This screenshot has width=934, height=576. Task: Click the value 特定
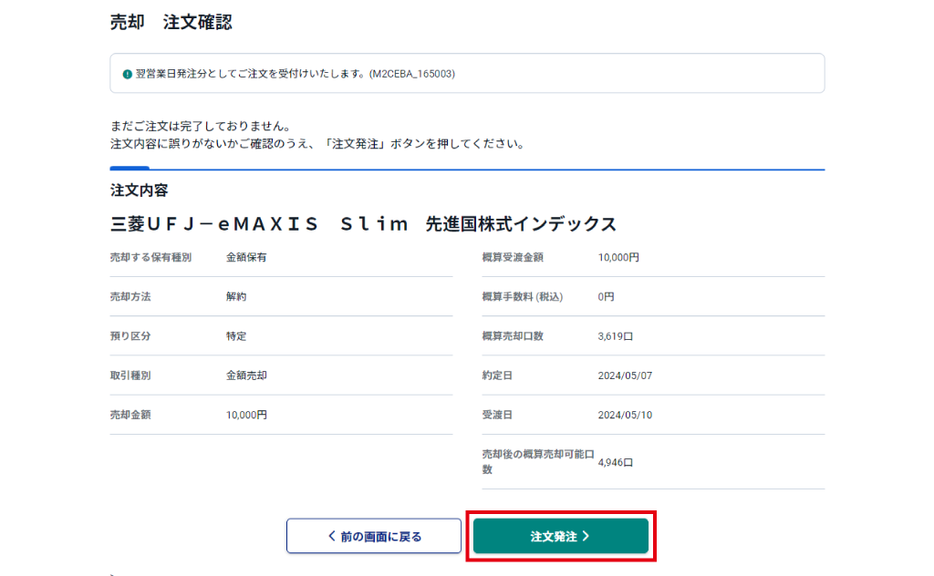tap(236, 336)
